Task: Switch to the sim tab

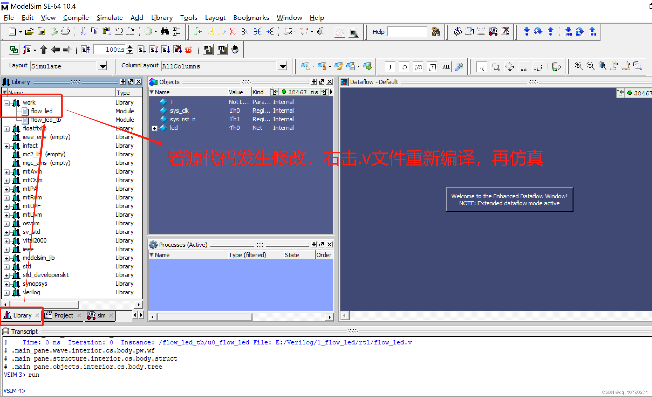Action: click(101, 315)
